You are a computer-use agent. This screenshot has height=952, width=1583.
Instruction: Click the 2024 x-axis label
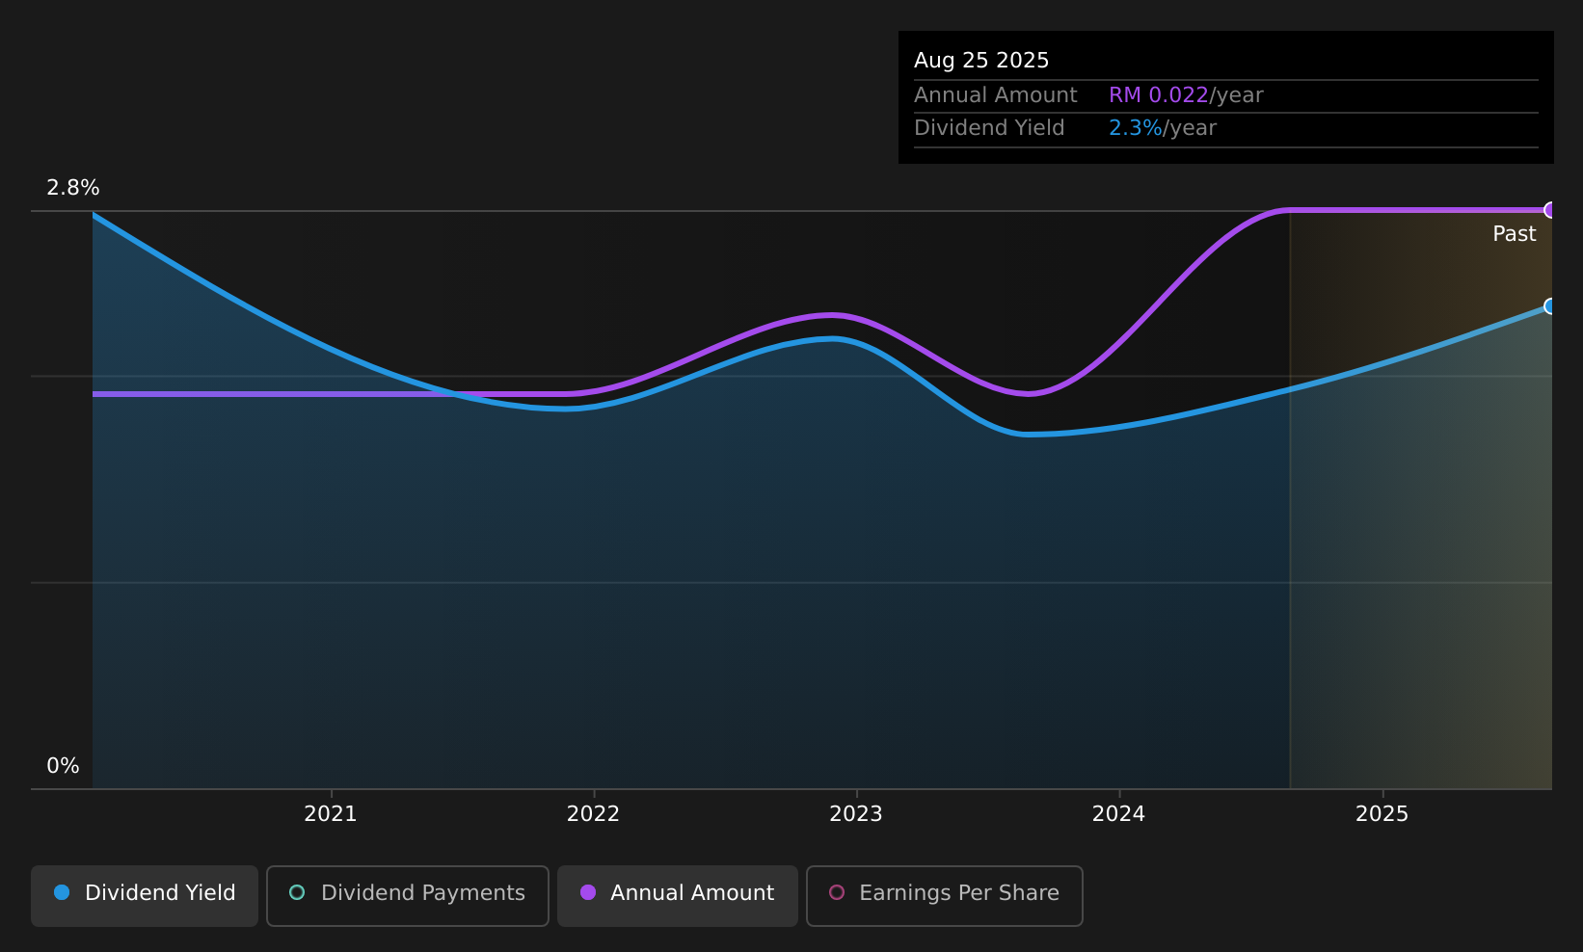click(x=1119, y=814)
